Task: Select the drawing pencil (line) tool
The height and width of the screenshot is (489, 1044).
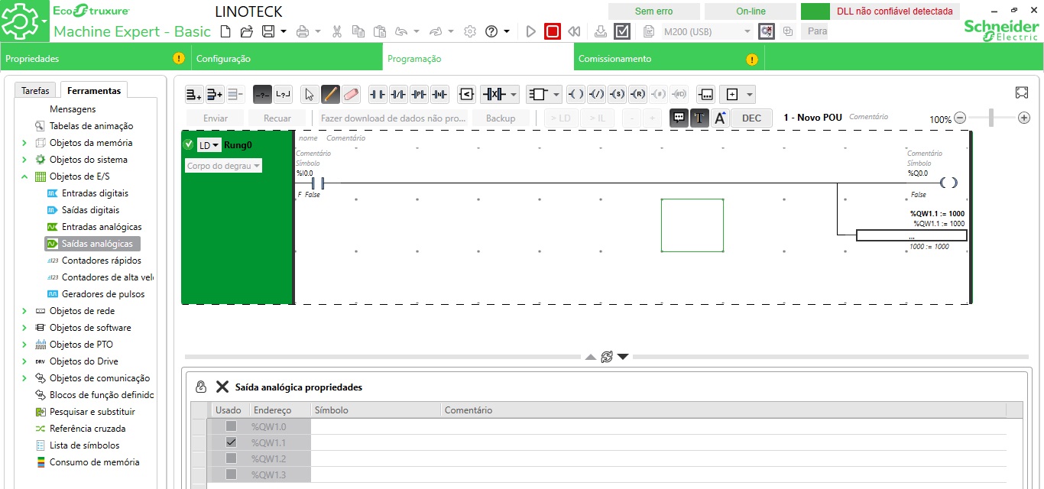Action: coord(330,94)
